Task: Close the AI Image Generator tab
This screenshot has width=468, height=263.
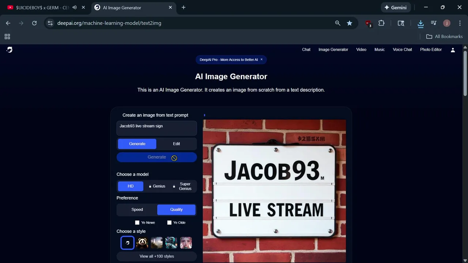Action: coord(170,7)
